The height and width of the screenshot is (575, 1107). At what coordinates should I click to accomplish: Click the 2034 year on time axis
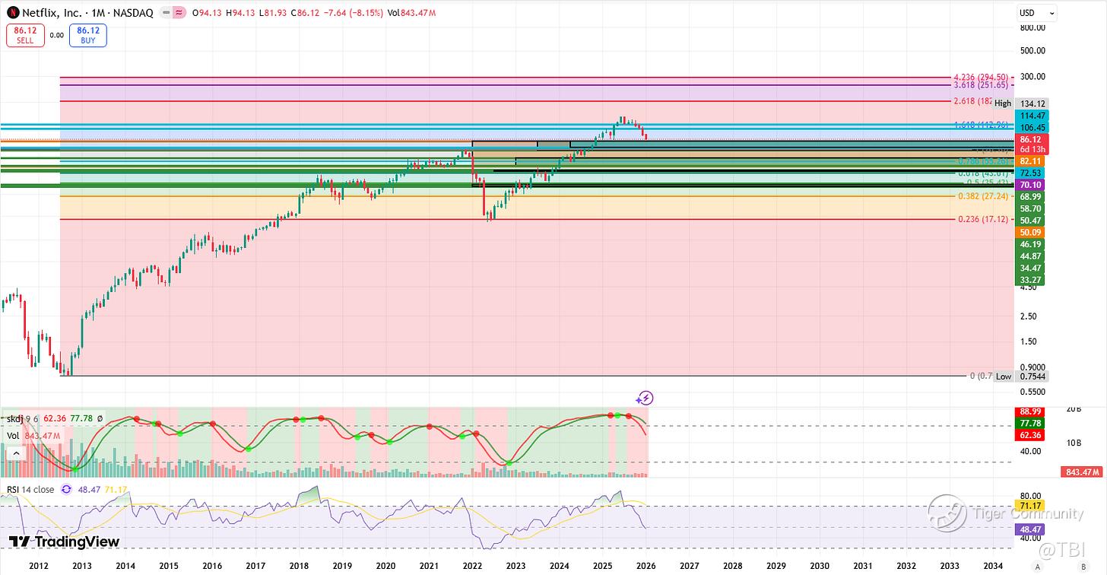click(993, 567)
